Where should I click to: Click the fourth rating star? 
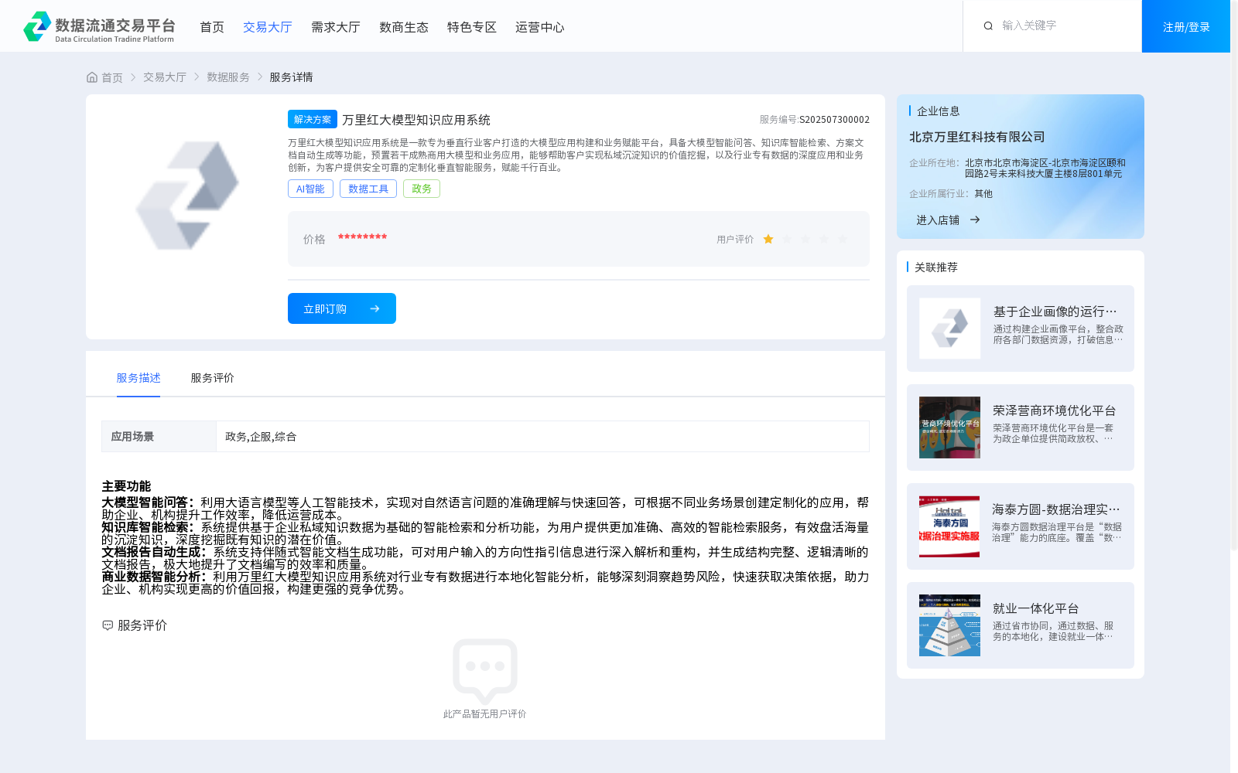coord(824,240)
